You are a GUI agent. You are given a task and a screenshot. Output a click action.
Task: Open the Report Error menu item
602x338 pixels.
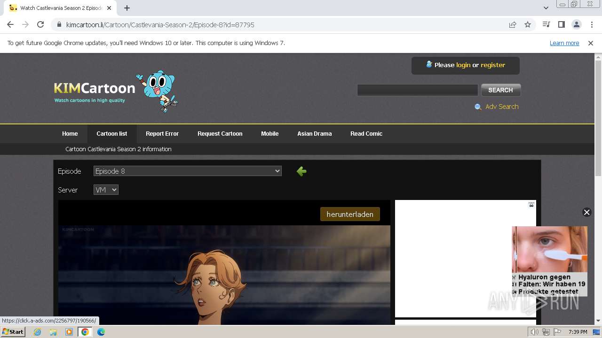pyautogui.click(x=162, y=134)
